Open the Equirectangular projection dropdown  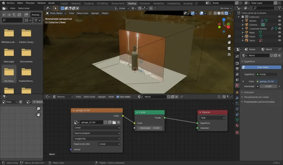(97, 133)
